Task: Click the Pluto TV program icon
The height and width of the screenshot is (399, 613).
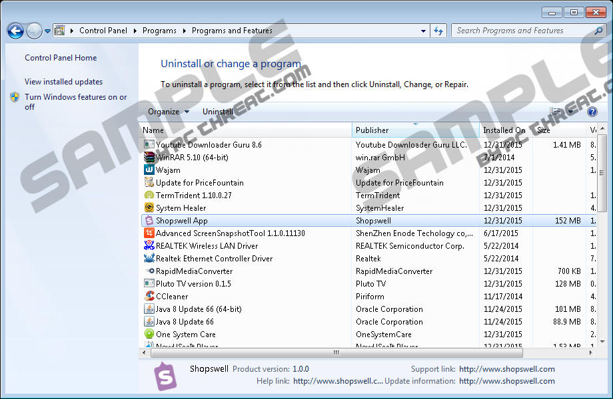Action: tap(149, 284)
